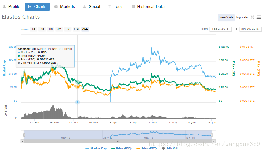Edit the To date field

250,29
